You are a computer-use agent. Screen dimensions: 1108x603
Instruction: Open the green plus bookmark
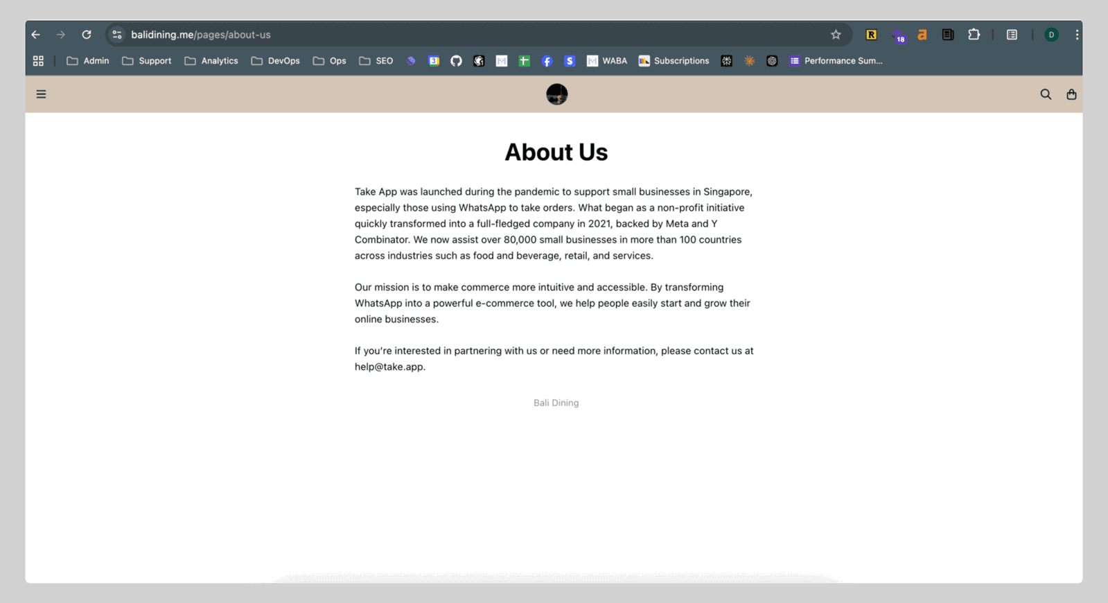pos(525,61)
